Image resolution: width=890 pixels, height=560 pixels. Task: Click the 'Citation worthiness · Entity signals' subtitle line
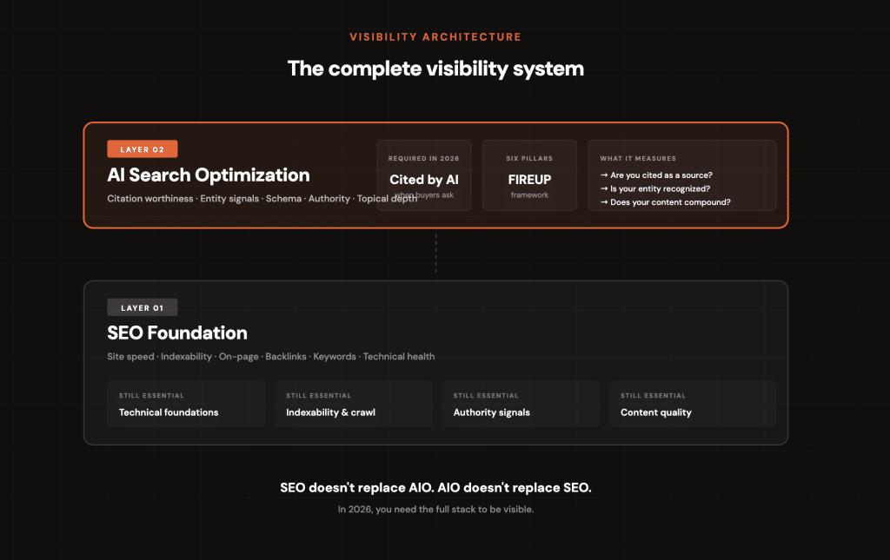point(262,198)
